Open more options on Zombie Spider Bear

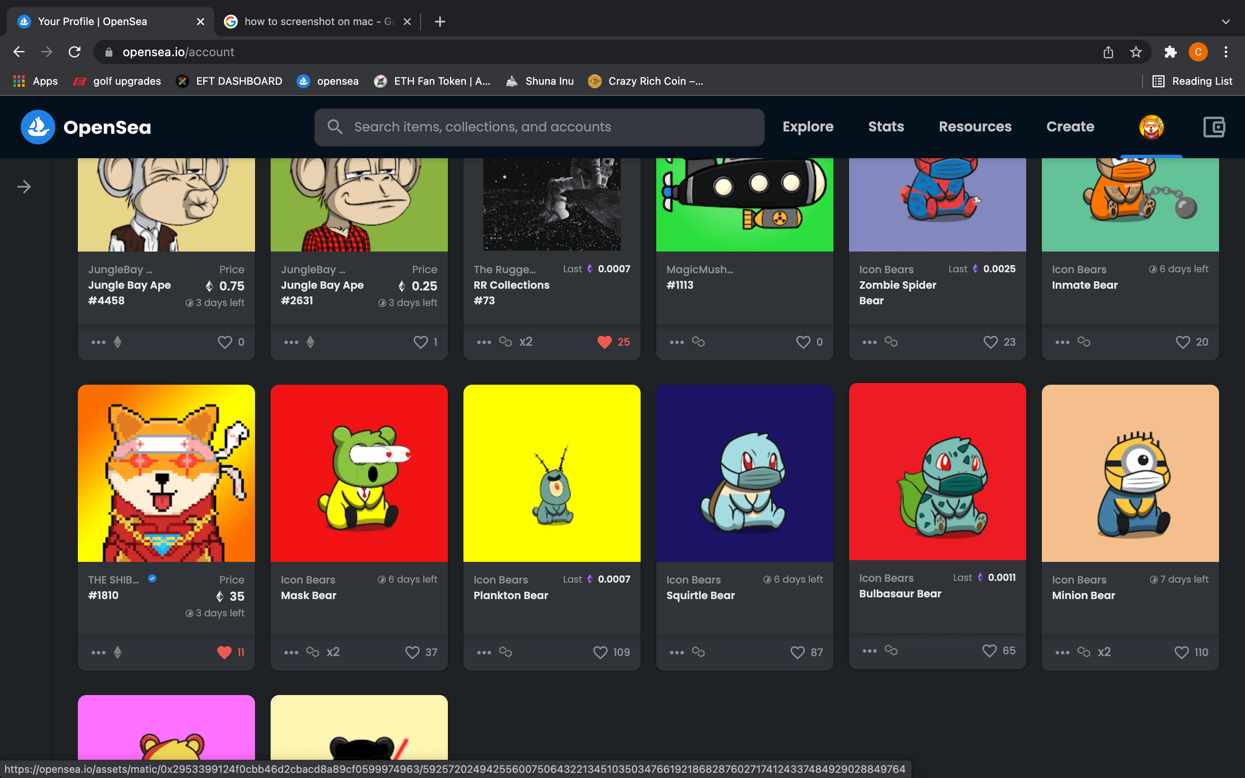[869, 342]
